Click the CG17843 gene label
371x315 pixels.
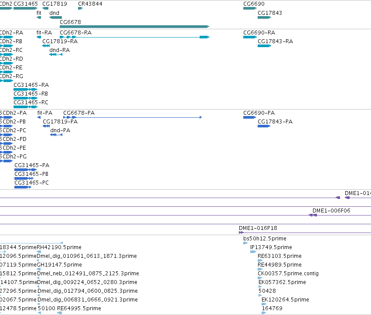point(270,13)
